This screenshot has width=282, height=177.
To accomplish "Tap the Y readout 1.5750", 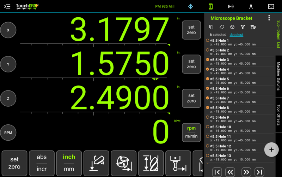I will tap(119, 64).
